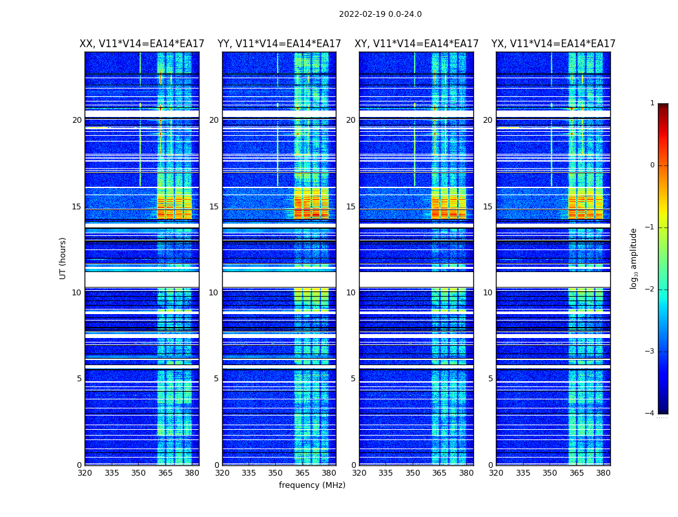Click the 15 hour tick on YY panel

point(214,207)
